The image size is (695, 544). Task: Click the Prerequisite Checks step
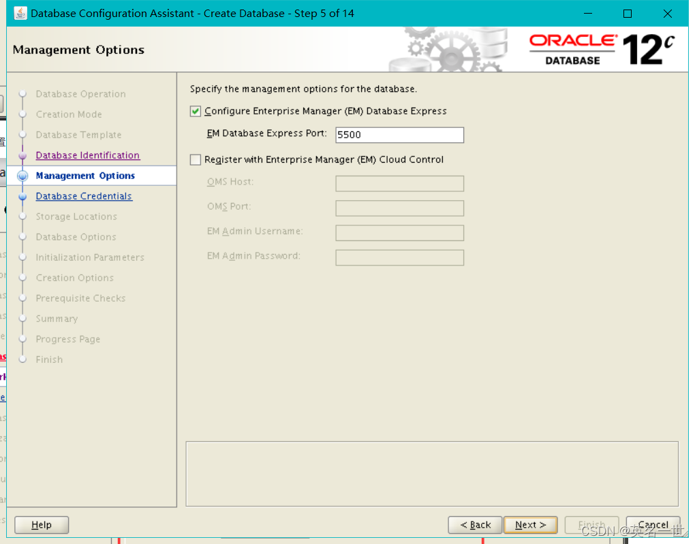tap(80, 298)
